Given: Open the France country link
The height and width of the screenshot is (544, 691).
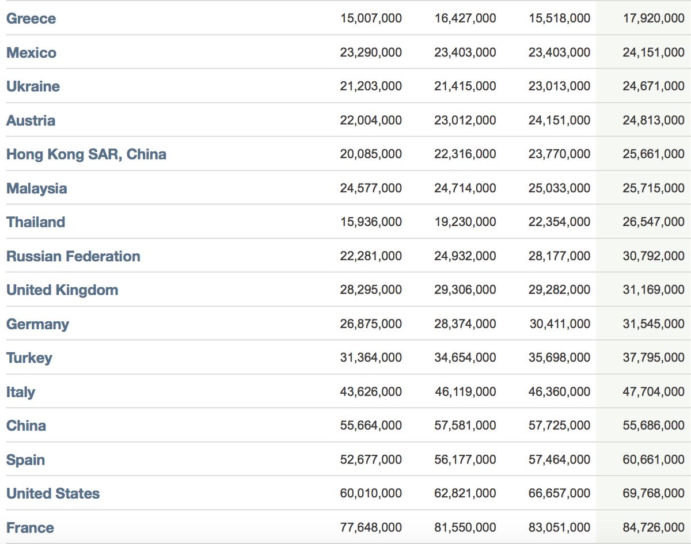Looking at the screenshot, I should pos(30,528).
